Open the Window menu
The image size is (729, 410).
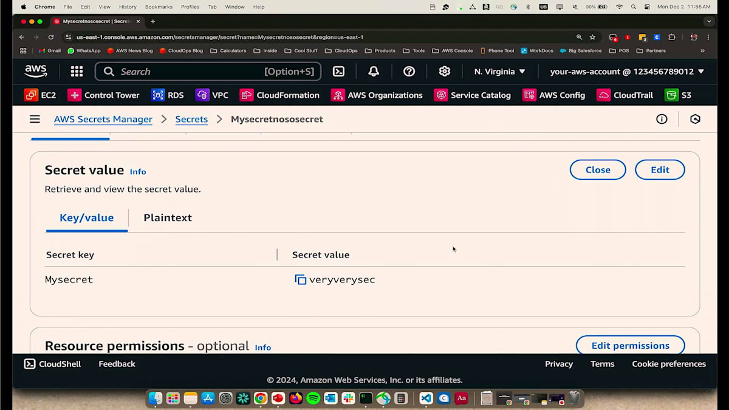point(234,7)
